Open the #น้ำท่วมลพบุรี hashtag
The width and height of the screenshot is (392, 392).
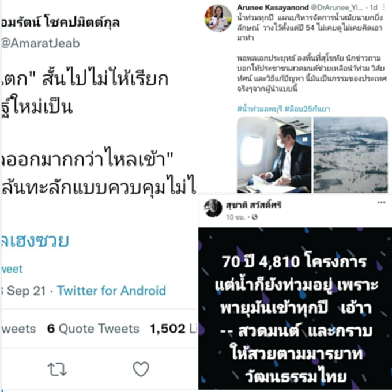click(x=259, y=109)
